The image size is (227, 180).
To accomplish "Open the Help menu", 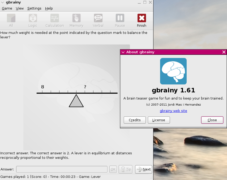I will 49,8.
